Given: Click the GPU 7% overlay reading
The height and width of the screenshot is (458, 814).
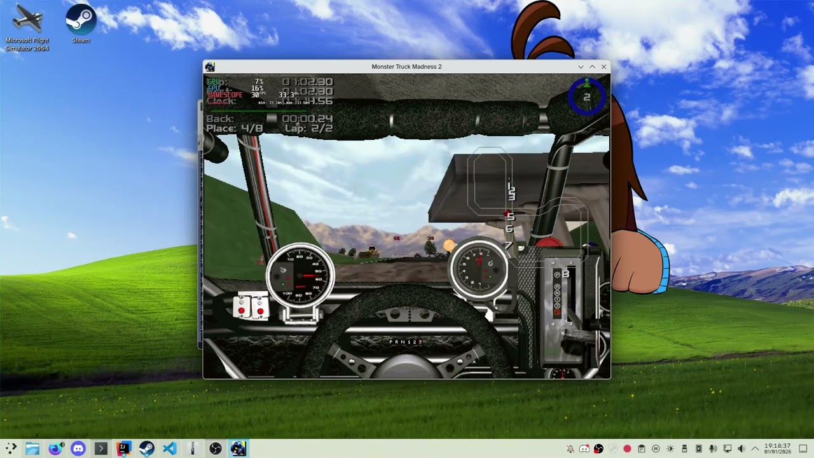Looking at the screenshot, I should (x=235, y=82).
